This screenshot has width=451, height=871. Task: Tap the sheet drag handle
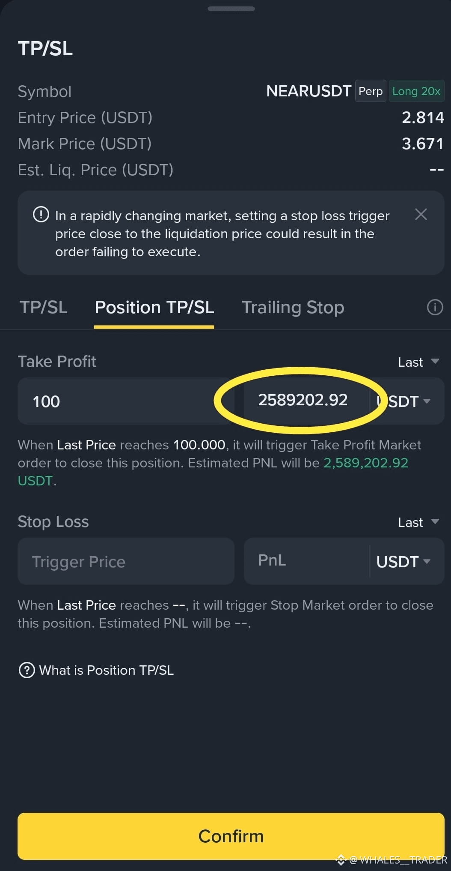tap(231, 9)
